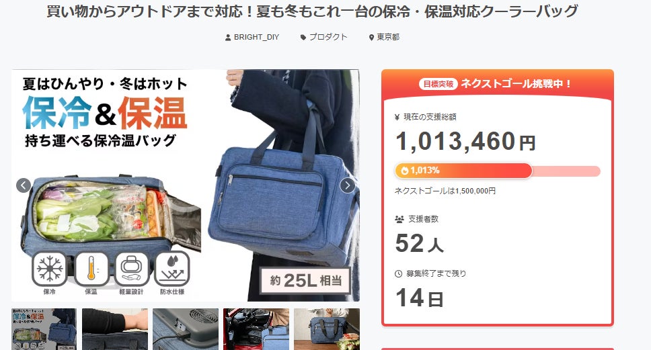This screenshot has height=350, width=651.
Task: Click the 目標突破 badge in banner
Action: coord(438,84)
